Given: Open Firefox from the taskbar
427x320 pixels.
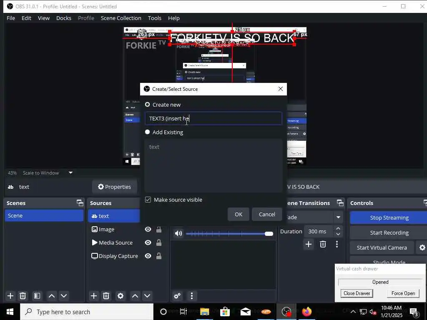Looking at the screenshot, I should click(x=306, y=312).
